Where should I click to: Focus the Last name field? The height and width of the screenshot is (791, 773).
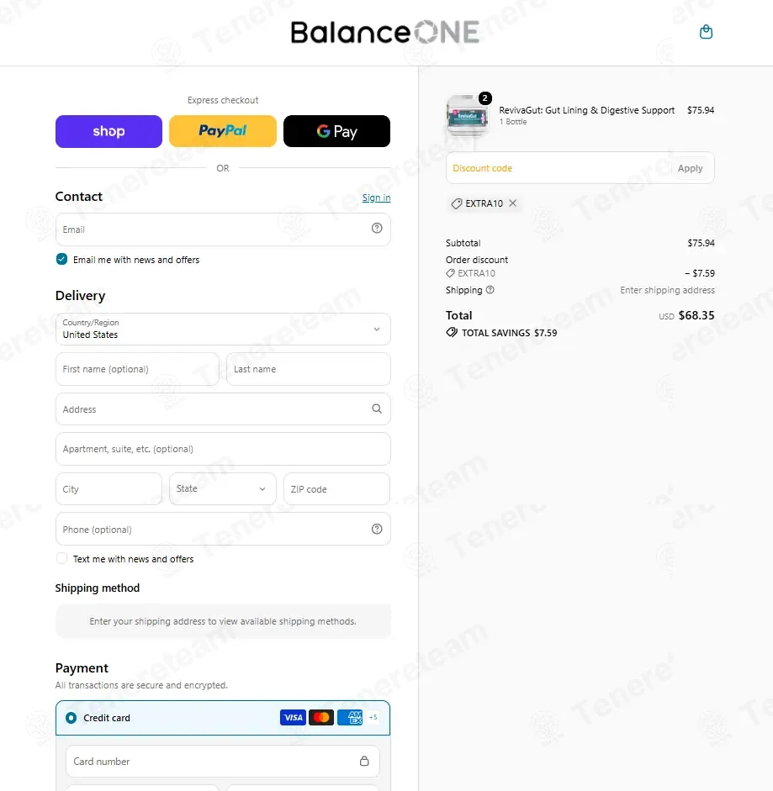(x=309, y=369)
